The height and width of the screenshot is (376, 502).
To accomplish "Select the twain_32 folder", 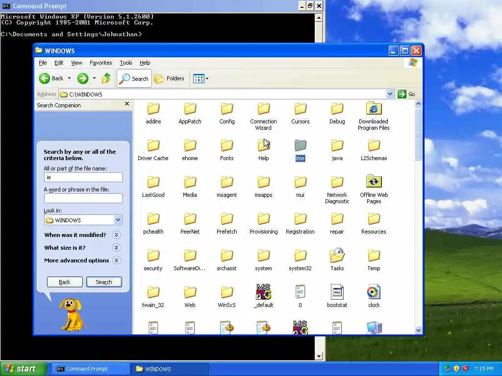I will click(x=153, y=297).
